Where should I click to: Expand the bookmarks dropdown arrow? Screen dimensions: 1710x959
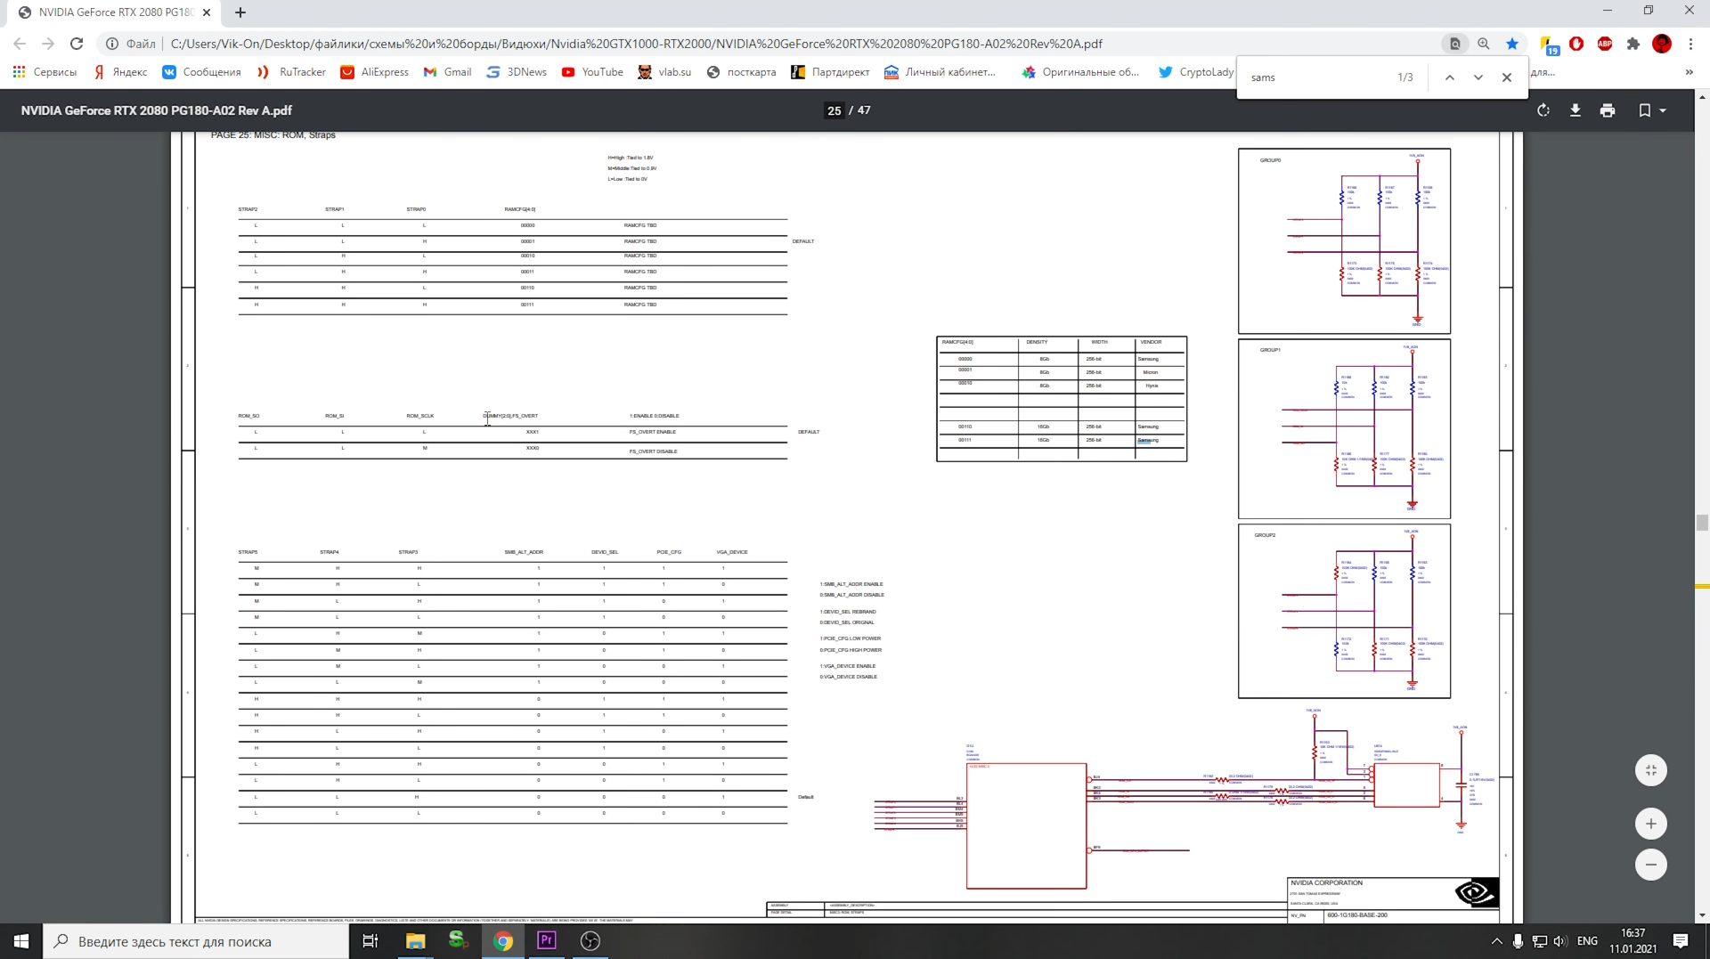click(x=1663, y=110)
